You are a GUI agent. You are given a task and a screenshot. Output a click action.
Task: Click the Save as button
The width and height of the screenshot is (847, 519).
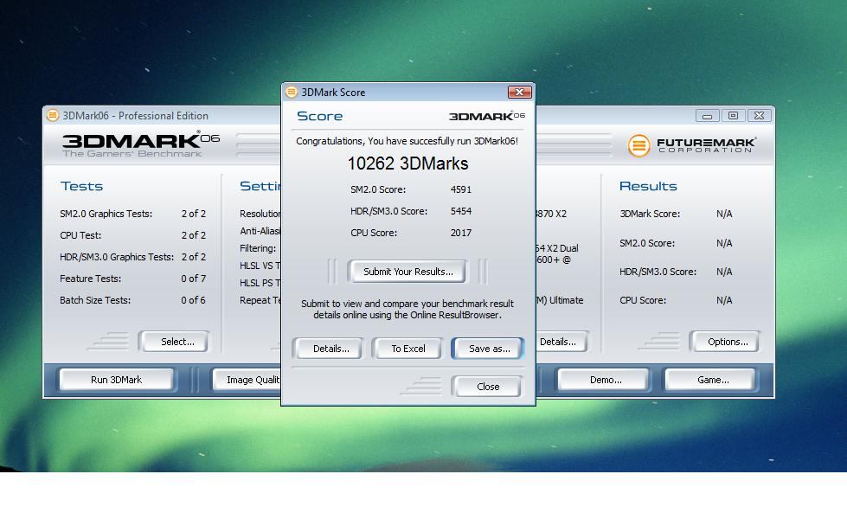(489, 349)
